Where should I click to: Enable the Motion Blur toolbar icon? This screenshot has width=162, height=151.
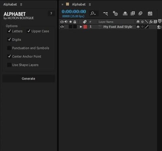click(140, 13)
